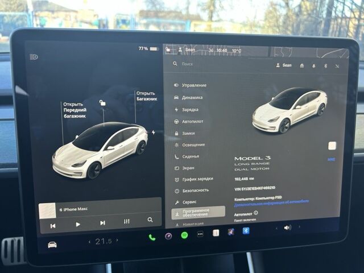Tap the charge port lightning bolt icon

coord(153,133)
